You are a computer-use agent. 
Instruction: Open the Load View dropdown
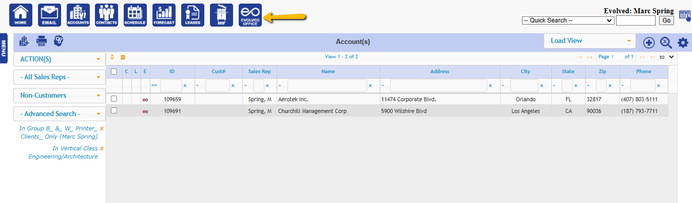[589, 41]
